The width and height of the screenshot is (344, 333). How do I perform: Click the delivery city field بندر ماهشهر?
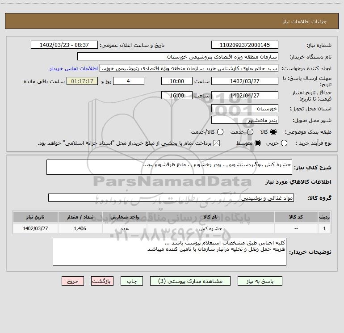[x=245, y=120]
